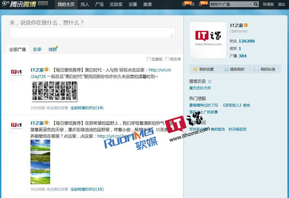Click the verified badge on the 田野 wallpaper post
This screenshot has width=289, height=198.
point(46,123)
